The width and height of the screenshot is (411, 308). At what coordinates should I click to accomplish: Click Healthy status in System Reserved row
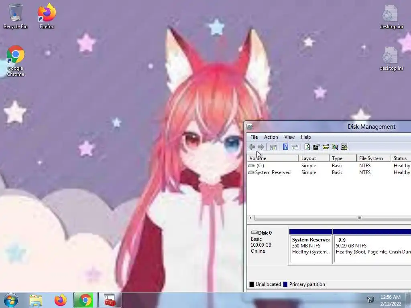(402, 172)
